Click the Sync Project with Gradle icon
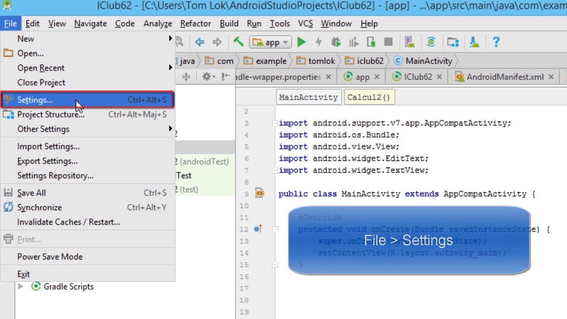567x319 pixels. coord(431,42)
